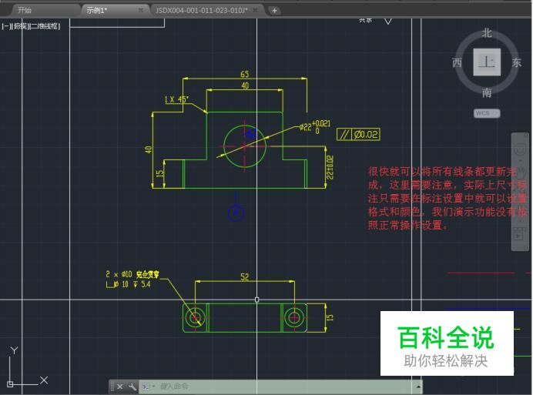Open SteeringWheels on the navigation bar
The width and height of the screenshot is (533, 395).
coord(520,149)
